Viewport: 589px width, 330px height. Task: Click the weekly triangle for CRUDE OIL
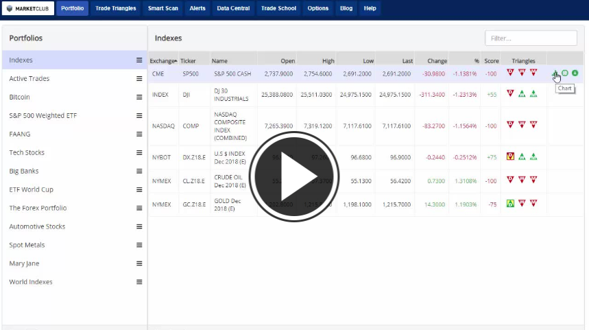[x=522, y=180]
